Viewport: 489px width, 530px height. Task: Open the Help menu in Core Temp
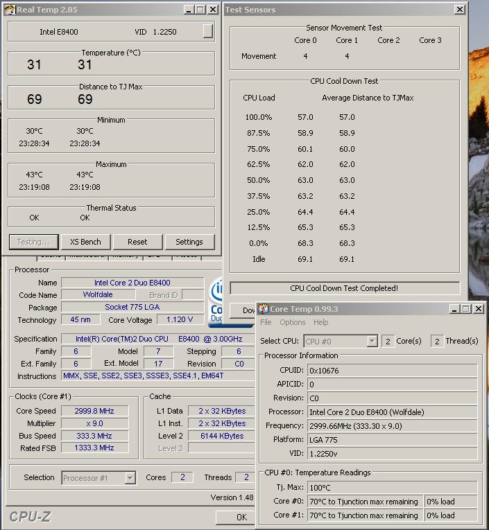pyautogui.click(x=321, y=322)
